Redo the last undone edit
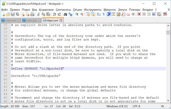 point(59,14)
